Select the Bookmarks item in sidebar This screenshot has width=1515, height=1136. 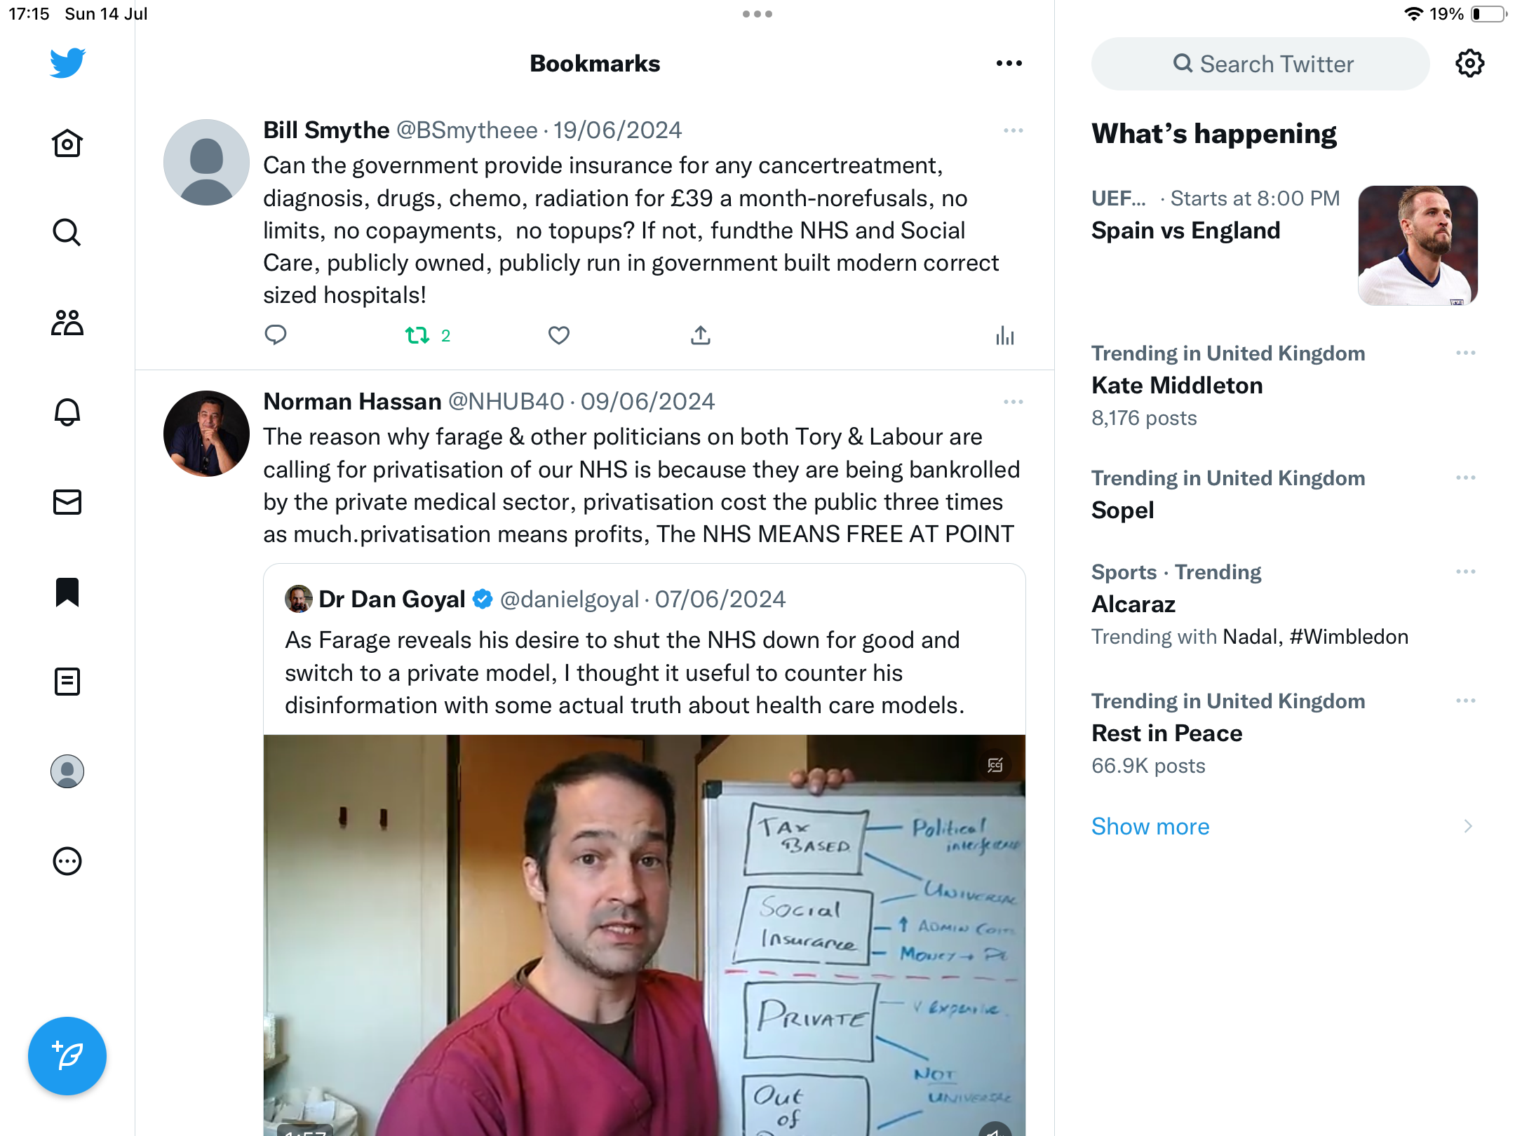(x=67, y=592)
